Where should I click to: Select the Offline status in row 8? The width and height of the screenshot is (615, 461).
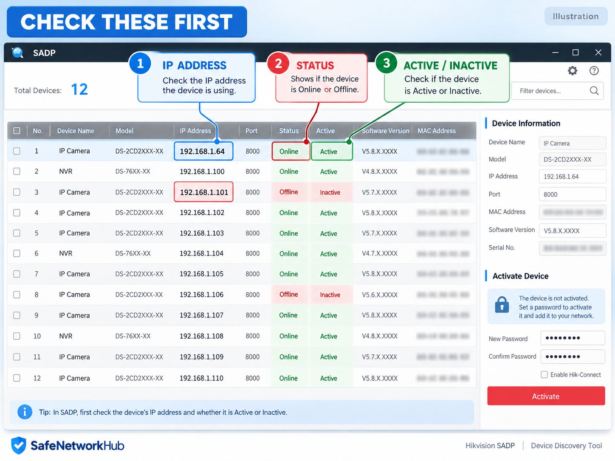click(289, 295)
